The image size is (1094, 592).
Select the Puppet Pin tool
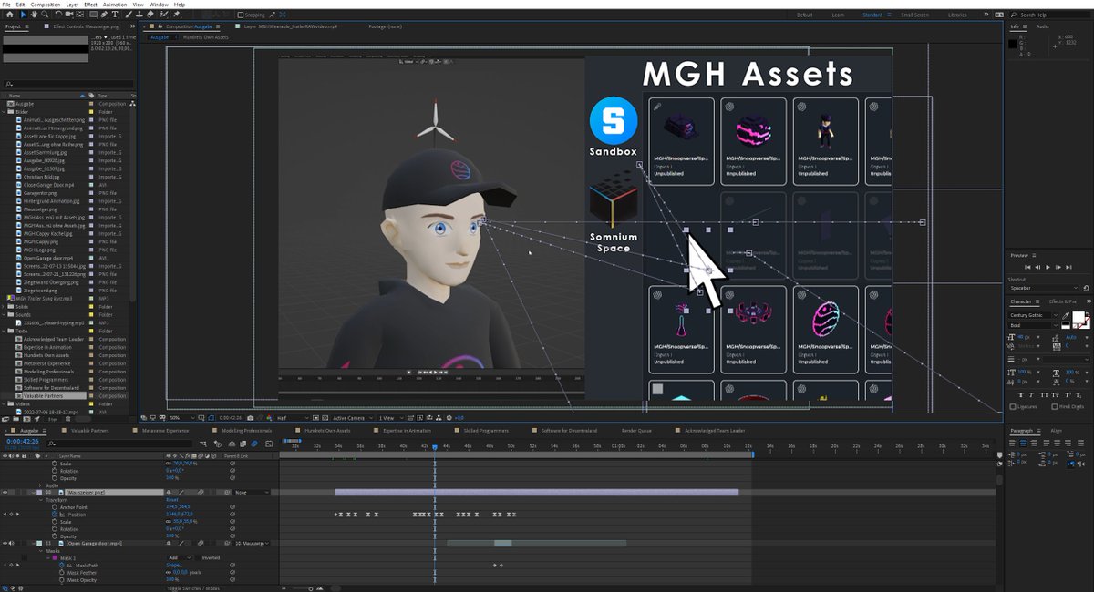click(176, 15)
